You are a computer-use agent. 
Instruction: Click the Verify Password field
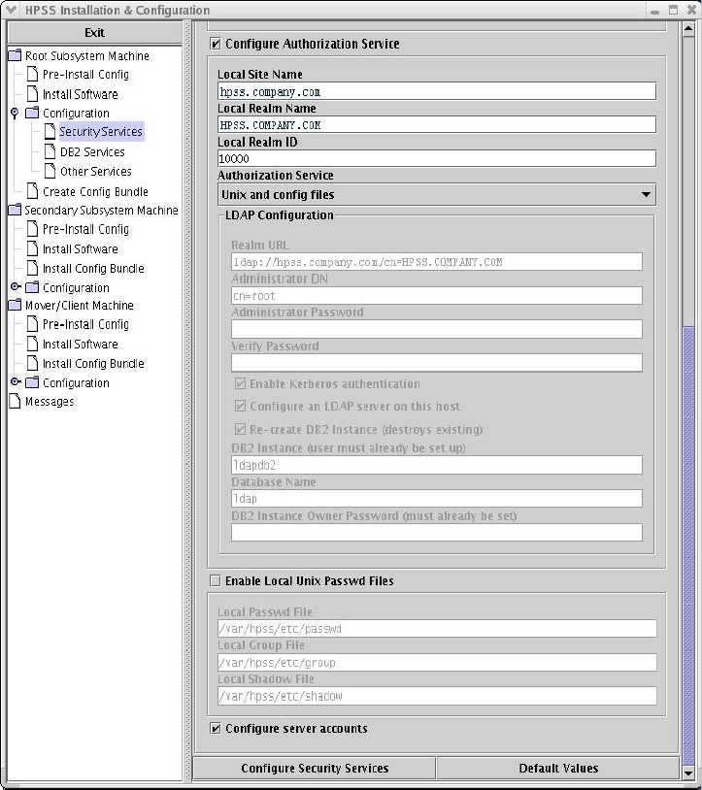pyautogui.click(x=436, y=363)
